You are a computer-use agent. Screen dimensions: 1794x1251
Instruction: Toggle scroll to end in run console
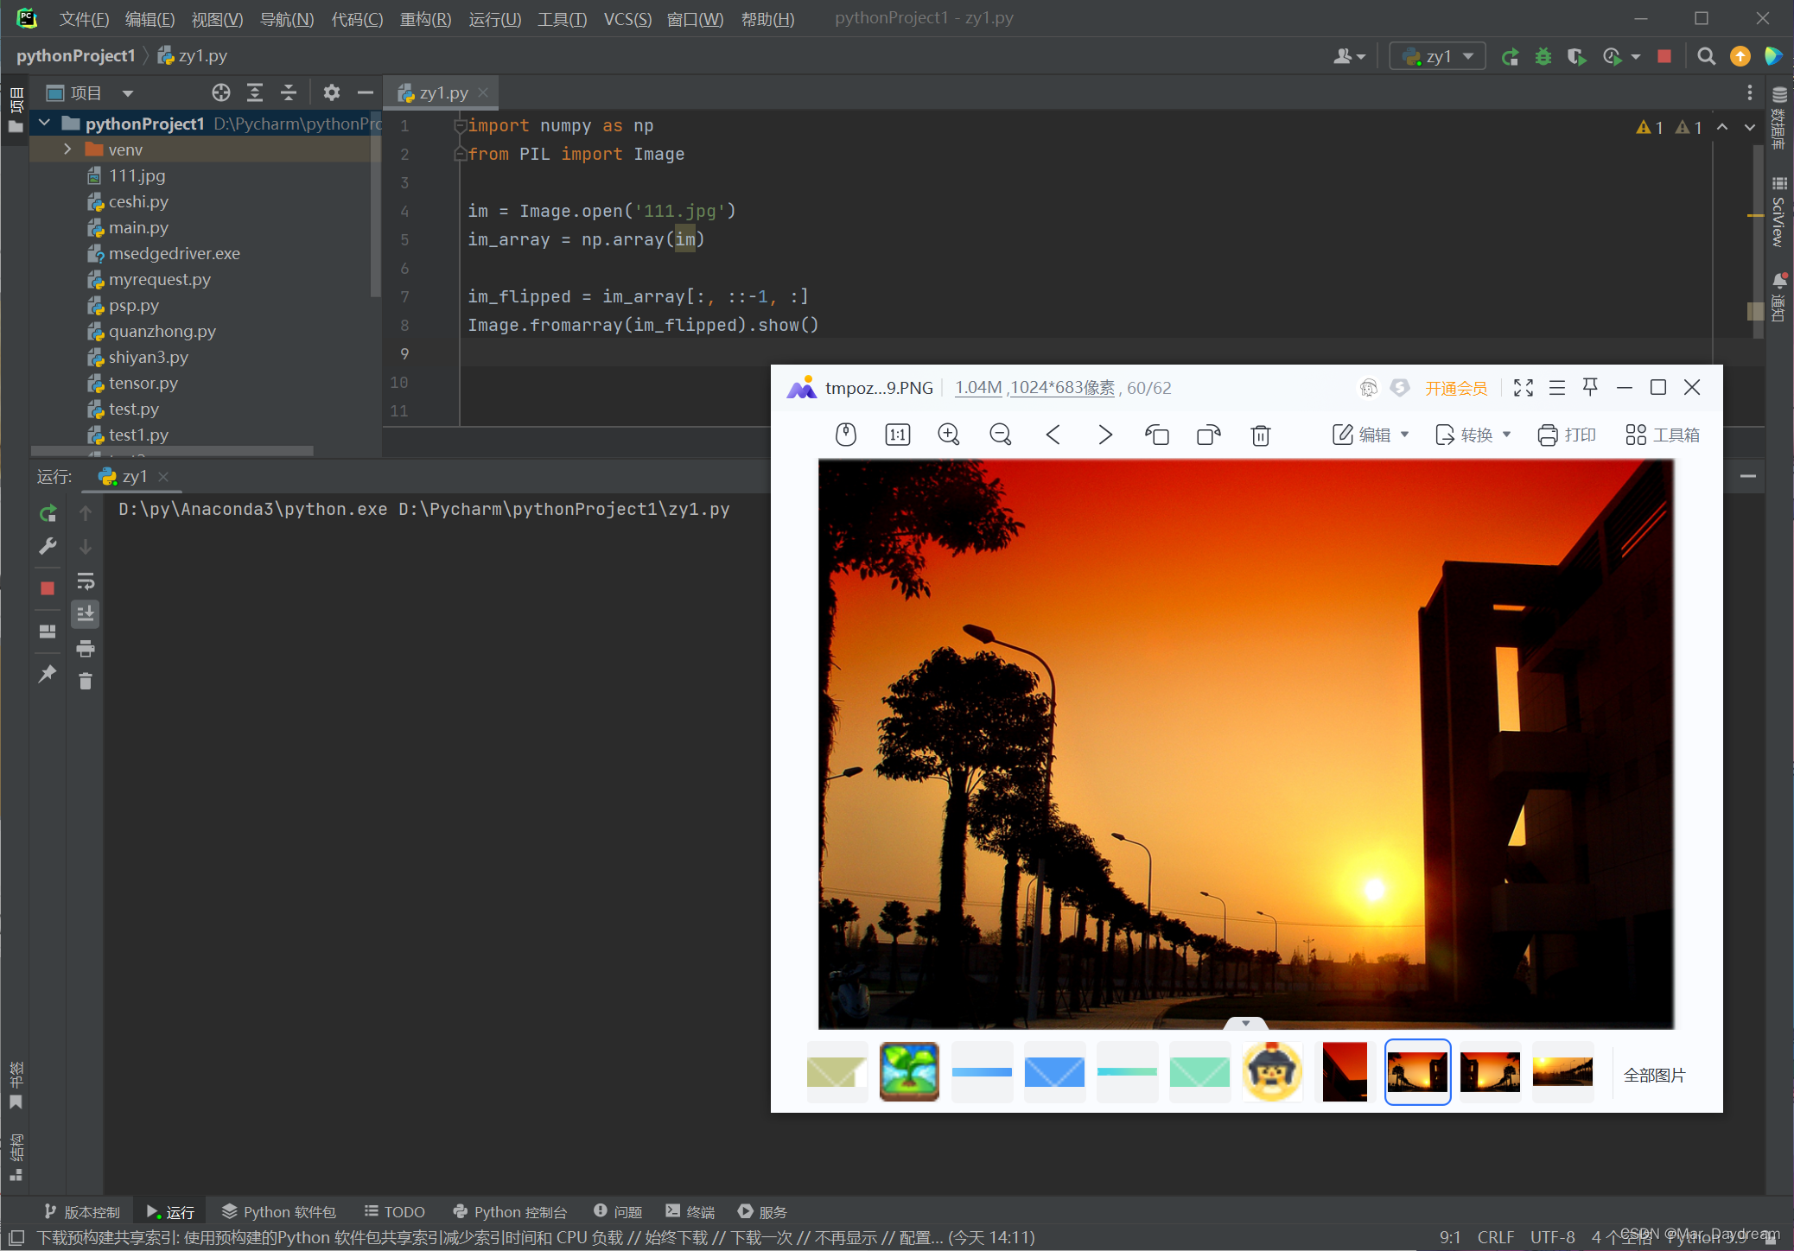(86, 614)
